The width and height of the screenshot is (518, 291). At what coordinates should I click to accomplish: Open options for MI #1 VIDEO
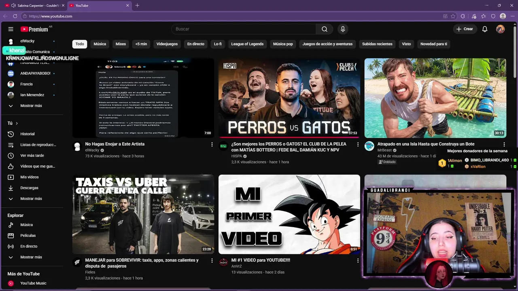(358, 261)
